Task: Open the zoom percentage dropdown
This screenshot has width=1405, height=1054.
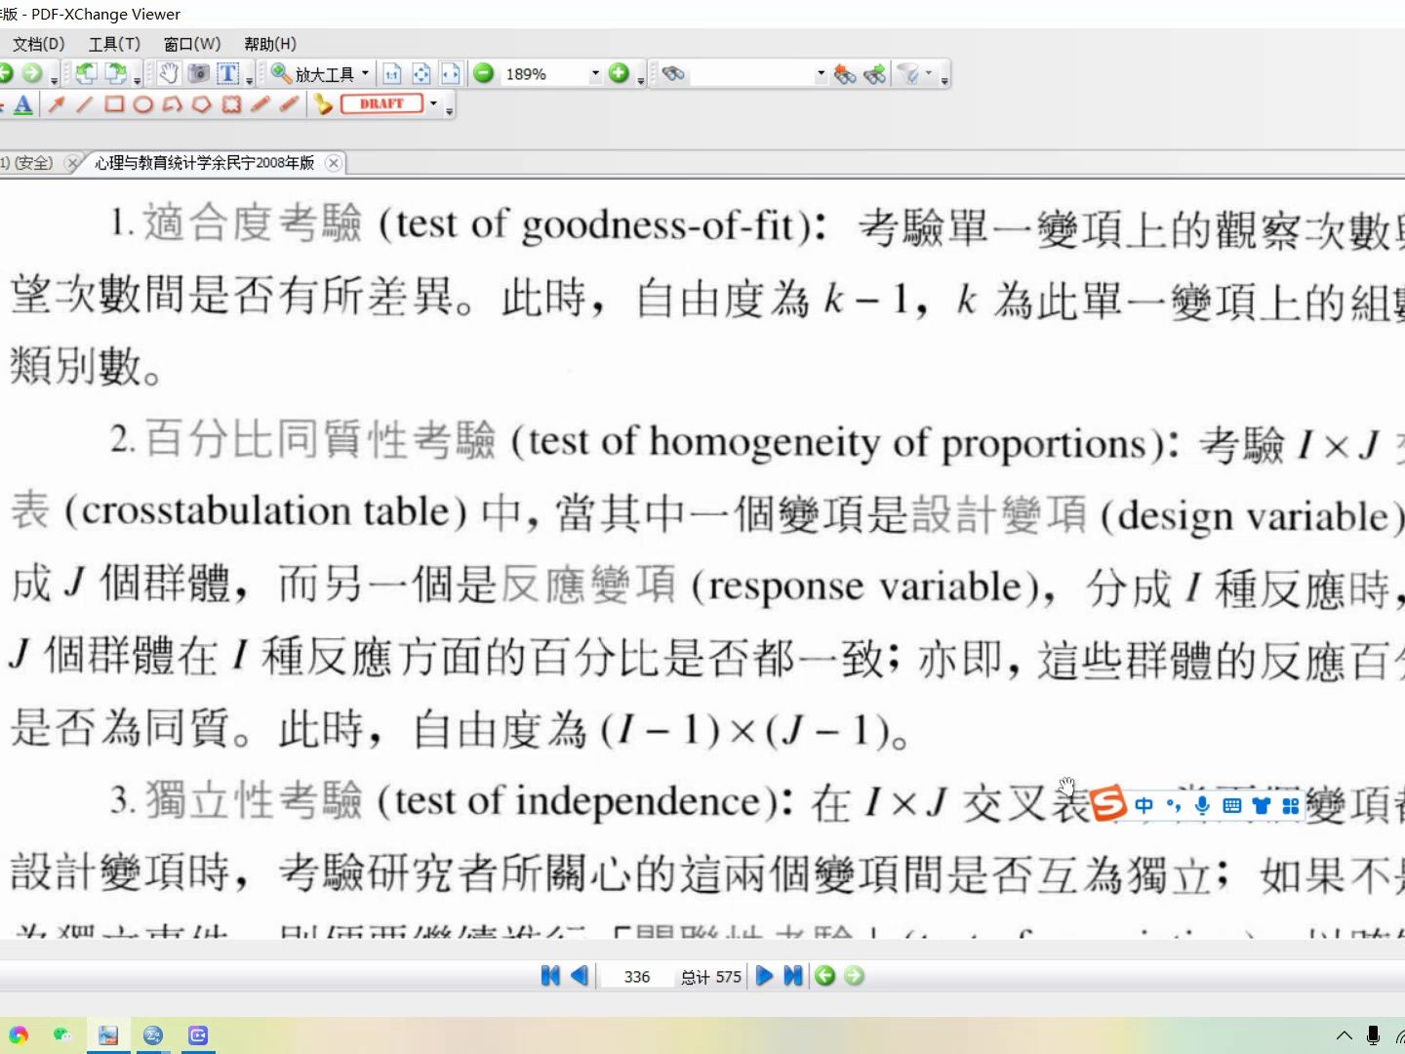Action: click(x=595, y=74)
